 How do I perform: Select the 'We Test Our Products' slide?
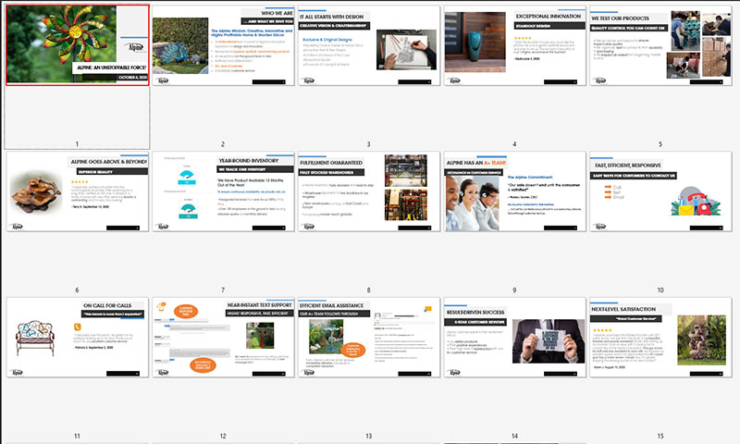(x=660, y=44)
